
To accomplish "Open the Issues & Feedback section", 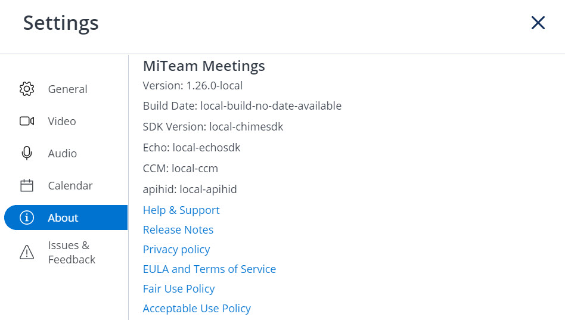I will tap(66, 252).
